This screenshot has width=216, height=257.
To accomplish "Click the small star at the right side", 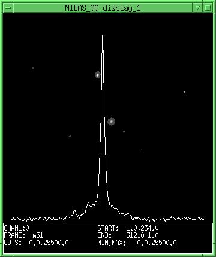I will [184, 92].
